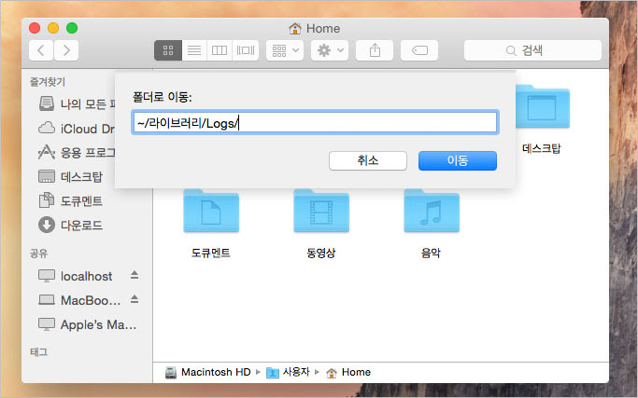Select the 동영상 folder icon
This screenshot has height=398, width=638.
[321, 211]
